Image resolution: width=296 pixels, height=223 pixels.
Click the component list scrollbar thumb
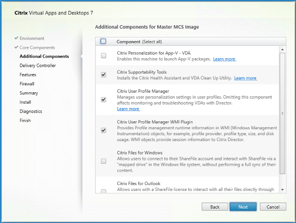(283, 112)
